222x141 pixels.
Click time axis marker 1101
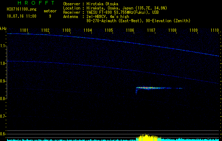[x=24, y=30]
